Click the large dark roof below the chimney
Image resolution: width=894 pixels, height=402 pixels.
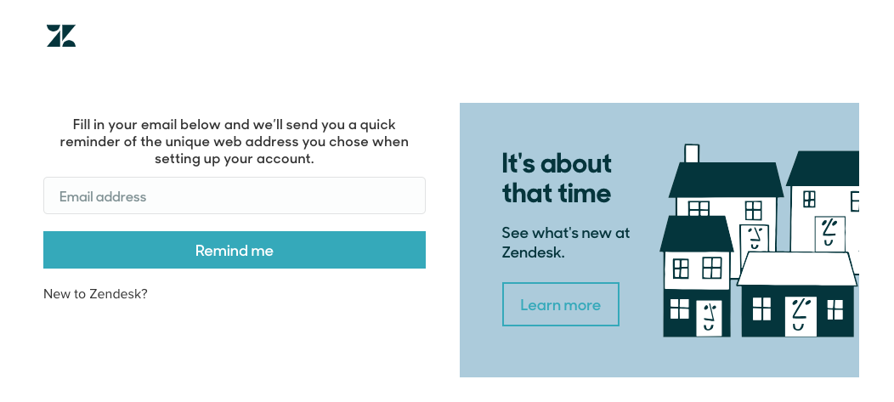point(726,179)
